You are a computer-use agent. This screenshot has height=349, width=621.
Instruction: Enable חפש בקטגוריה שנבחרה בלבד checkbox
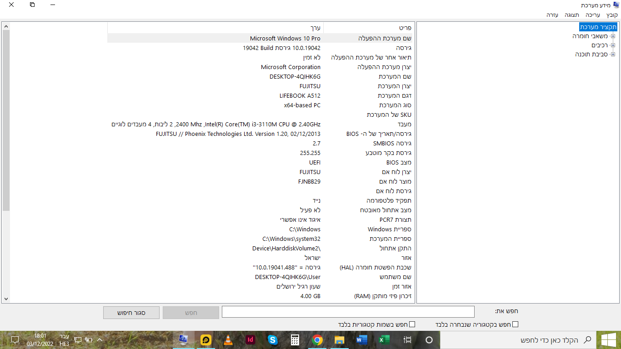[515, 324]
